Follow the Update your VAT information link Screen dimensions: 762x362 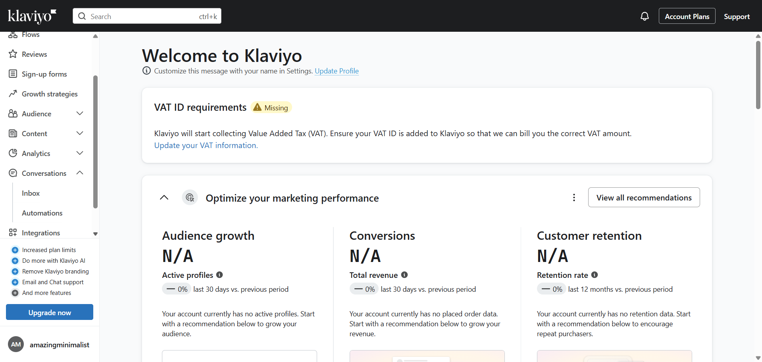click(206, 146)
